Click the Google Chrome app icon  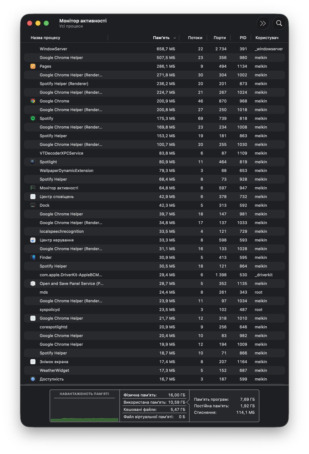(33, 101)
